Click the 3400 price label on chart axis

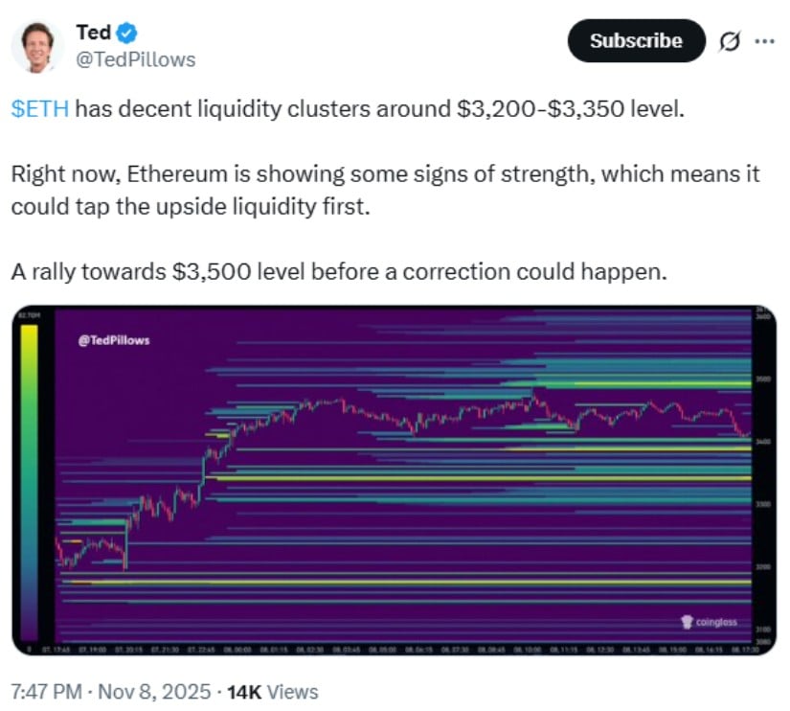tap(763, 443)
